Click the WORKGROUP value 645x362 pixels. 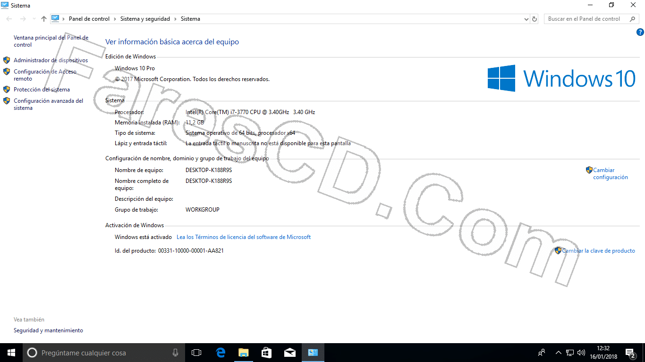tap(203, 210)
